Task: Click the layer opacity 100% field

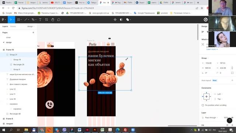Action: point(226,117)
